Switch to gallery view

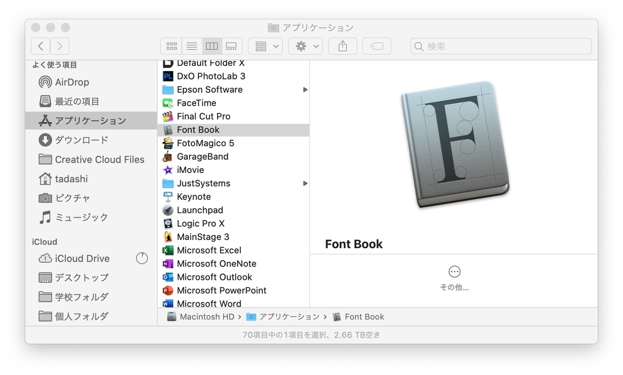click(x=232, y=46)
